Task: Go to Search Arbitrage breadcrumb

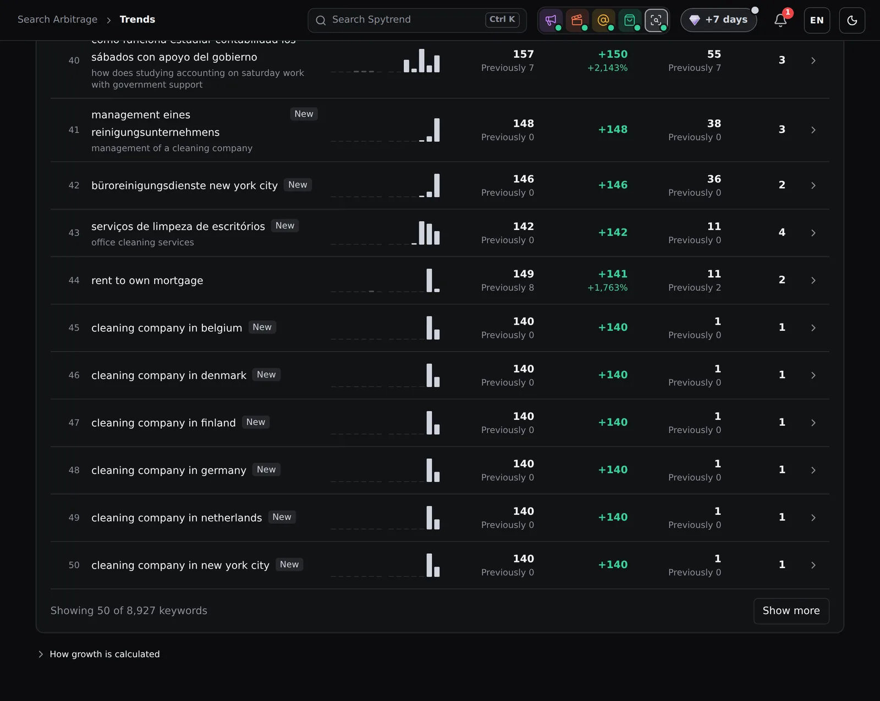Action: pos(57,19)
